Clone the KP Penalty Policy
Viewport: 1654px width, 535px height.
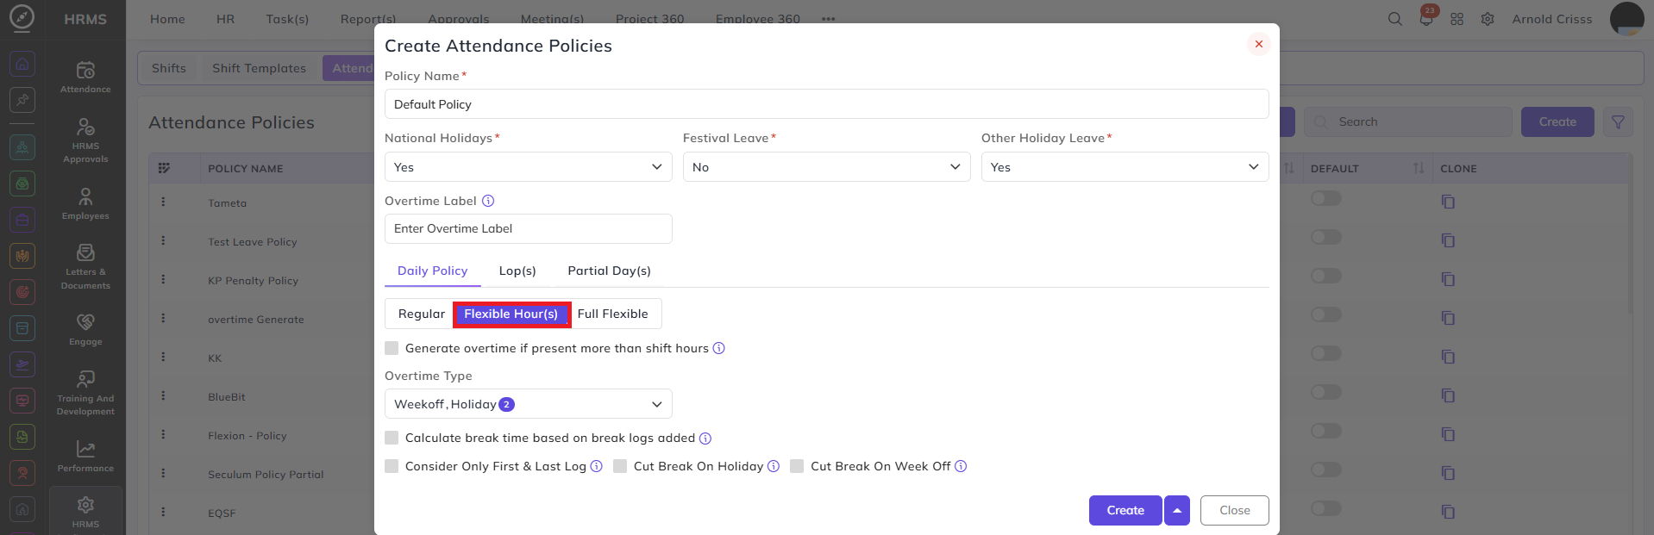click(1448, 279)
